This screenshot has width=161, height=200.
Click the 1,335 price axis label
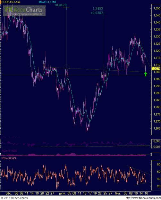[x=157, y=29]
